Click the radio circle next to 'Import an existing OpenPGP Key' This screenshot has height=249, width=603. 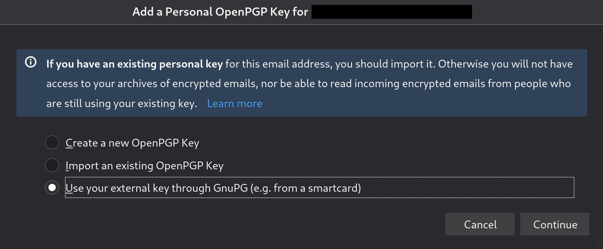point(52,165)
